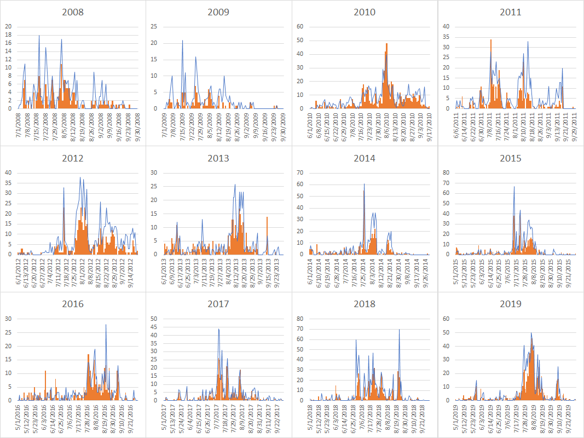Click the 2011 chart title text
Viewport: 584px width, 438px height.
click(511, 12)
